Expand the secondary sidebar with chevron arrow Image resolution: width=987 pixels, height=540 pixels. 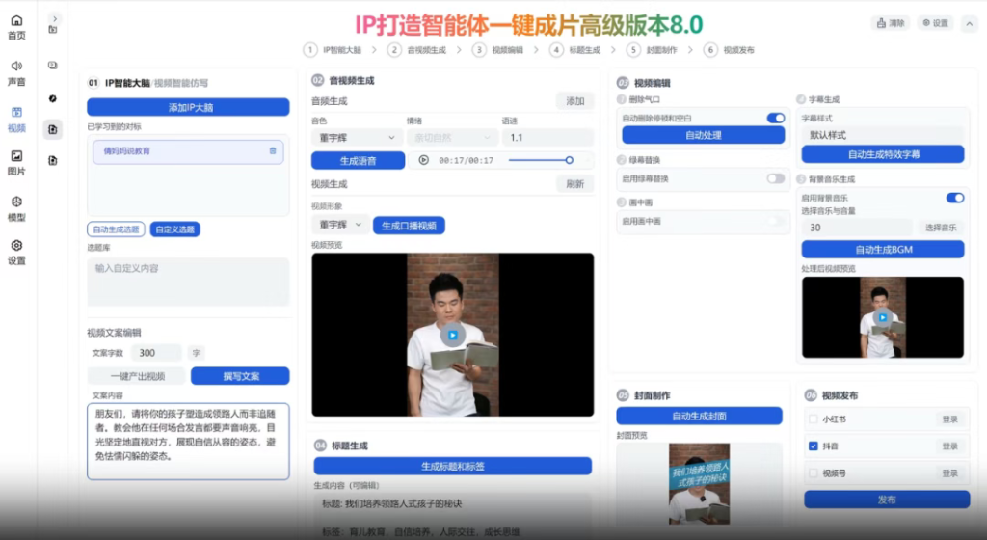55,19
